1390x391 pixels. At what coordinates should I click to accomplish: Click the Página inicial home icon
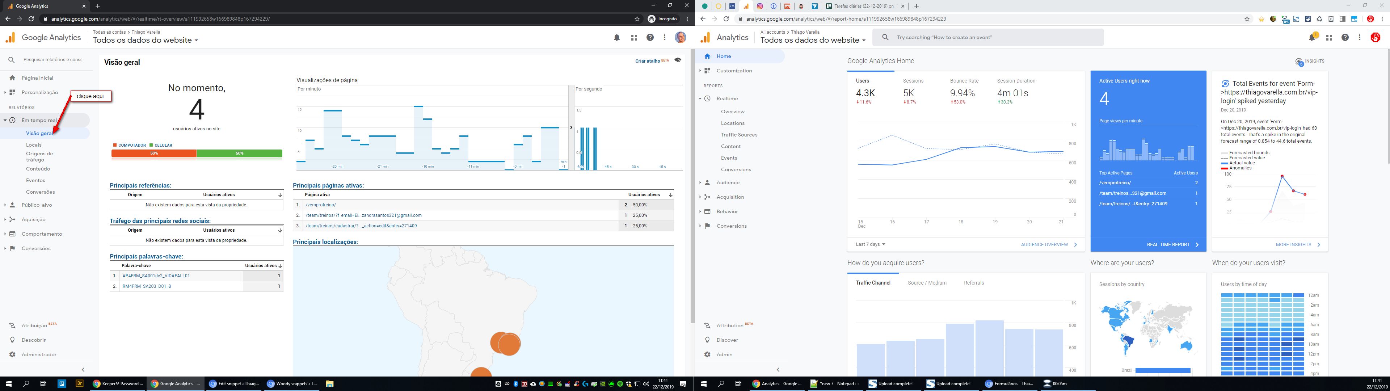[12, 78]
